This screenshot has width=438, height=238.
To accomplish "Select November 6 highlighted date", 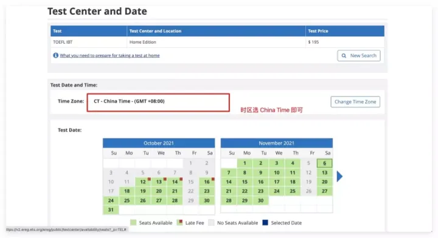I will click(325, 163).
